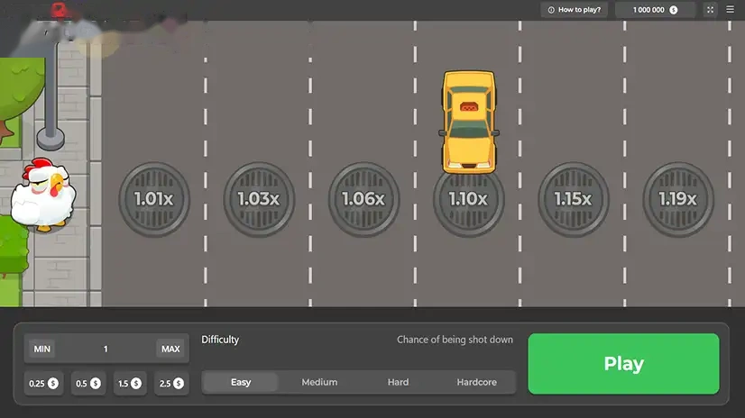Click the 1.19x manhole multiplier

click(x=678, y=199)
